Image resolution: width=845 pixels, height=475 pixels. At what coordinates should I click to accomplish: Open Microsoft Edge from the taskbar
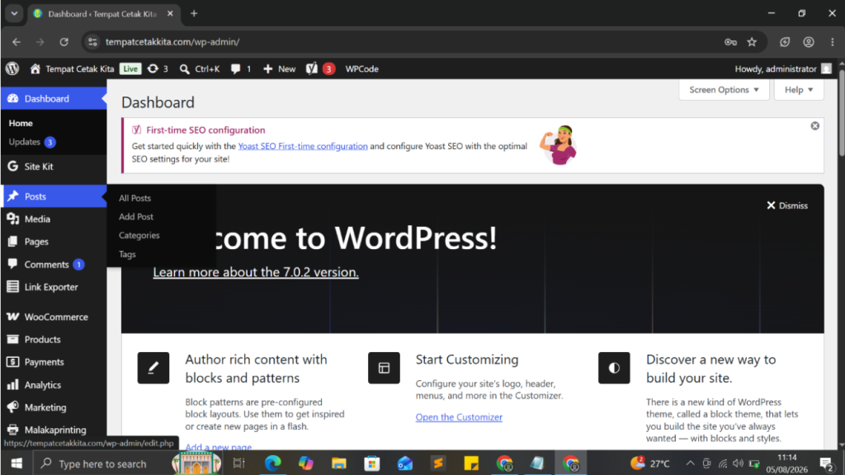pos(272,463)
